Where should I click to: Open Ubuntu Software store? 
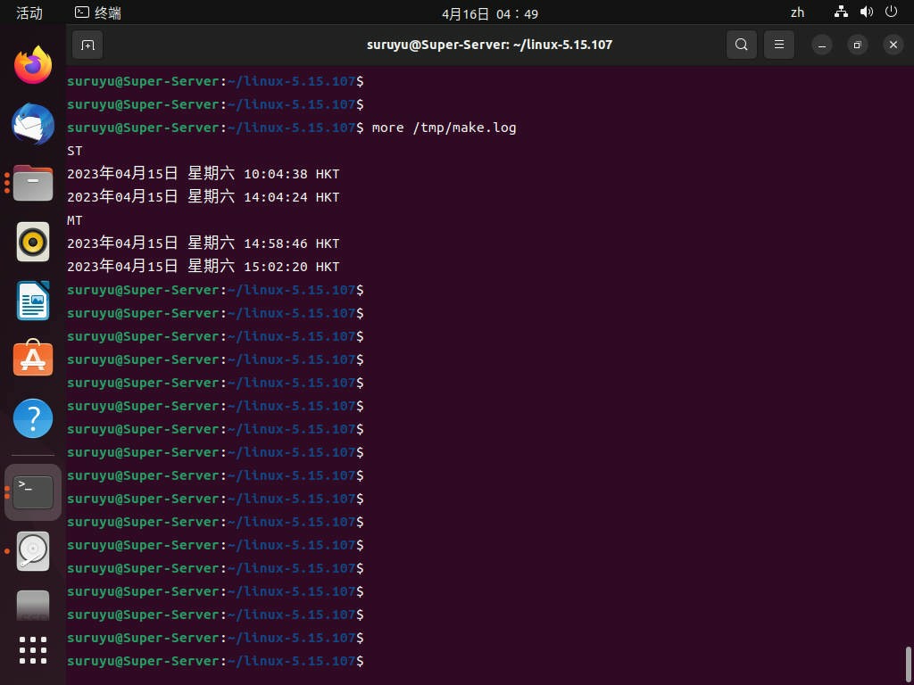click(33, 359)
